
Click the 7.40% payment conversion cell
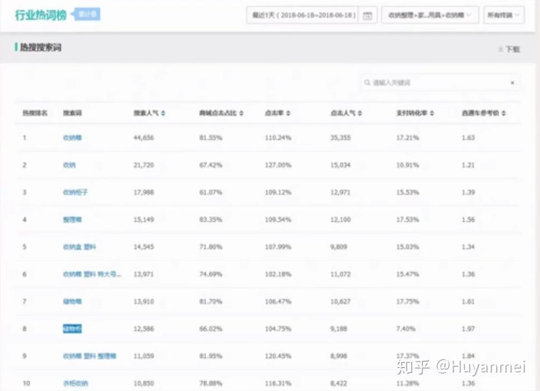[406, 329]
